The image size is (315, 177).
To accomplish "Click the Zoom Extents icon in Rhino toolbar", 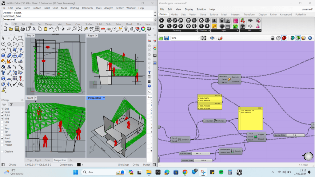I will point(80,29).
